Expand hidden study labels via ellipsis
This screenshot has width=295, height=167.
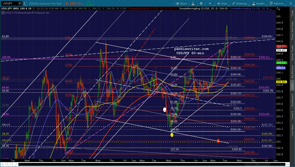(271, 9)
